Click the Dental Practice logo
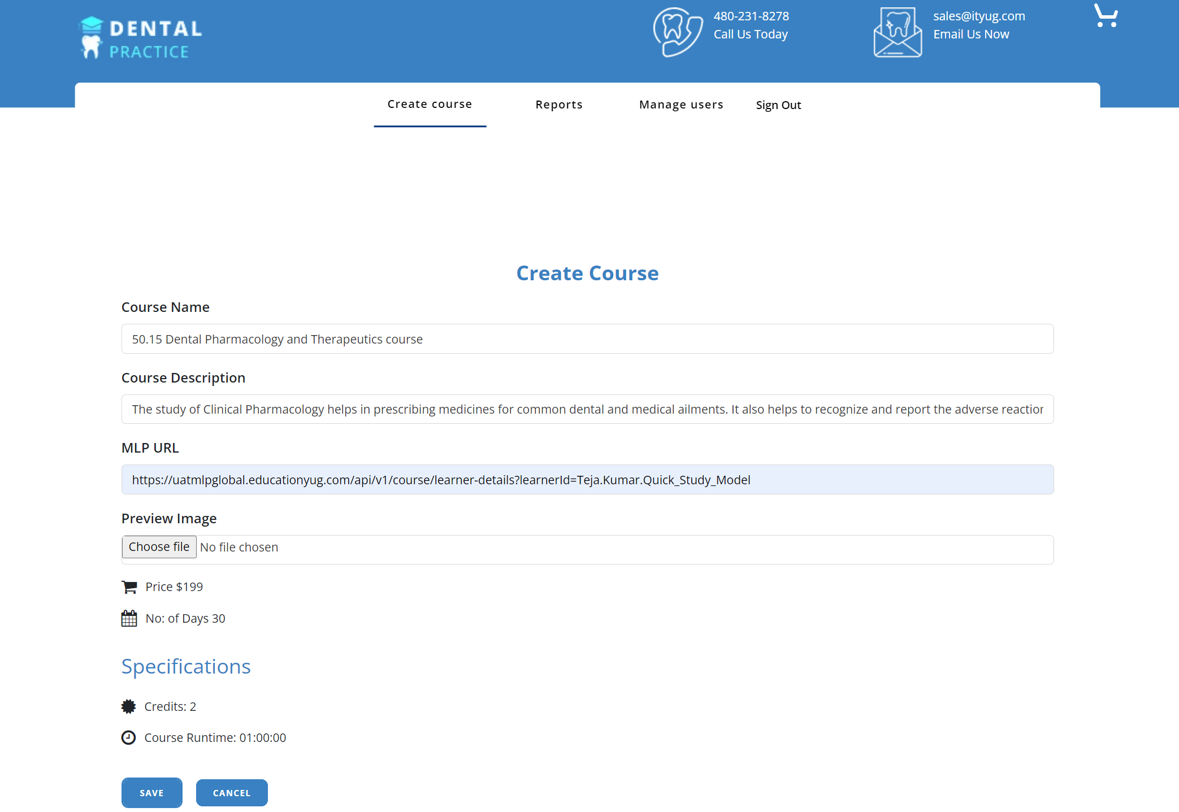This screenshot has height=812, width=1179. 140,38
